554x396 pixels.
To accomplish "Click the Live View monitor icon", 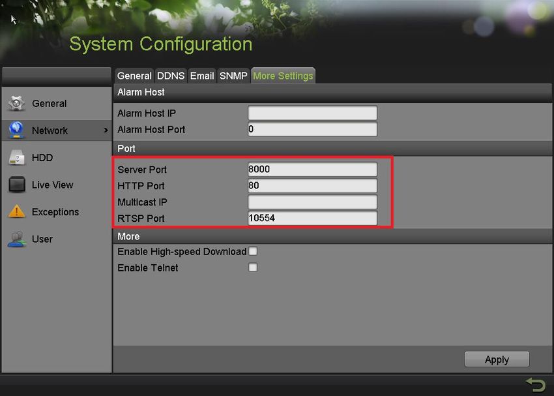I will point(17,185).
